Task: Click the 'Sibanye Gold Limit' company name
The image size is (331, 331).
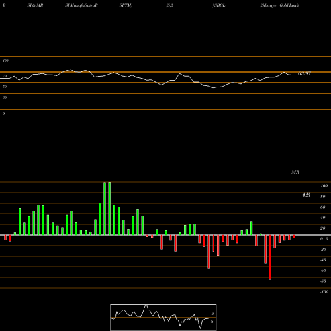Action: tap(279, 5)
